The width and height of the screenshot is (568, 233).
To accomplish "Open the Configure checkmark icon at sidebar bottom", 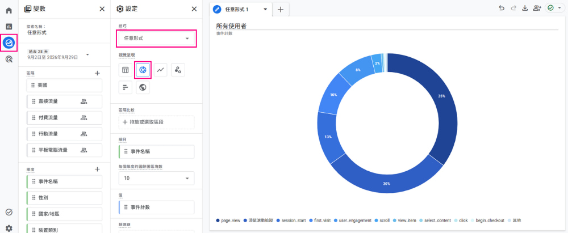I will [x=9, y=212].
